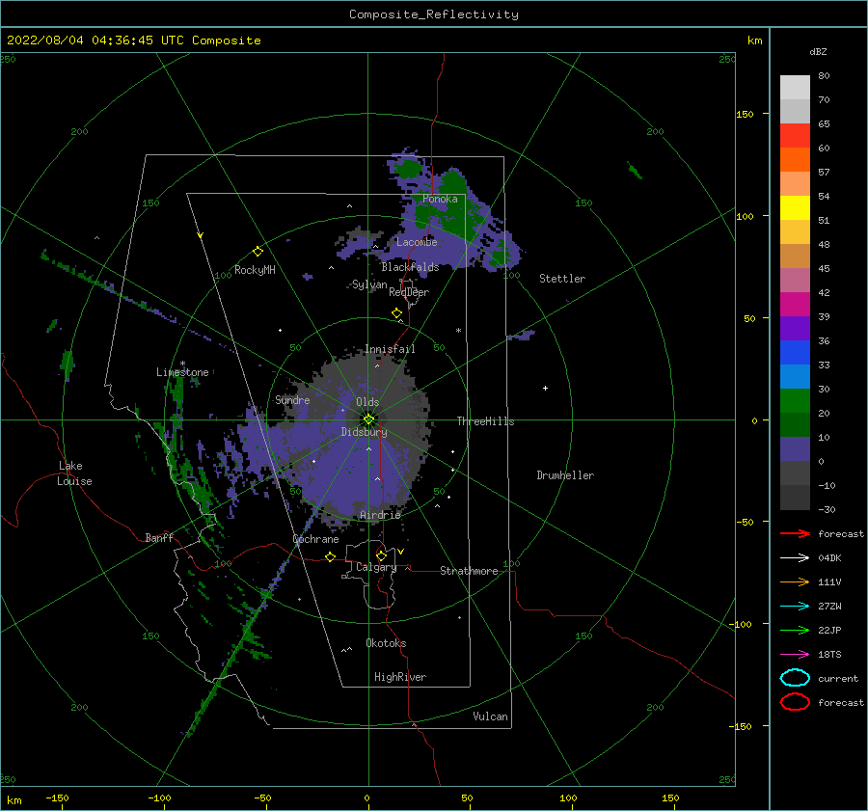Select the red forecast oval legend icon
The image size is (868, 811).
click(795, 702)
